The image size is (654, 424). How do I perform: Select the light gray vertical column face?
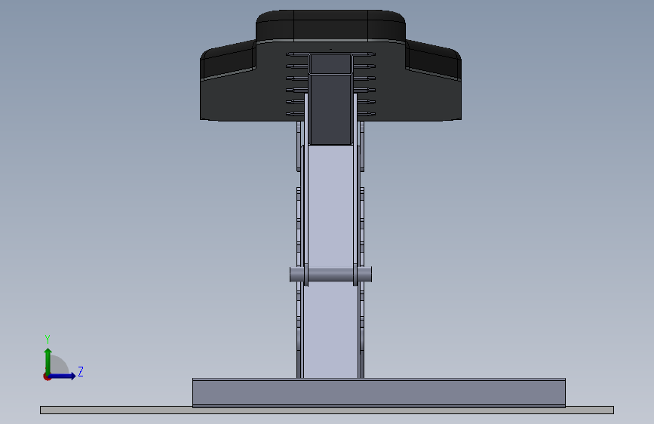pos(330,261)
